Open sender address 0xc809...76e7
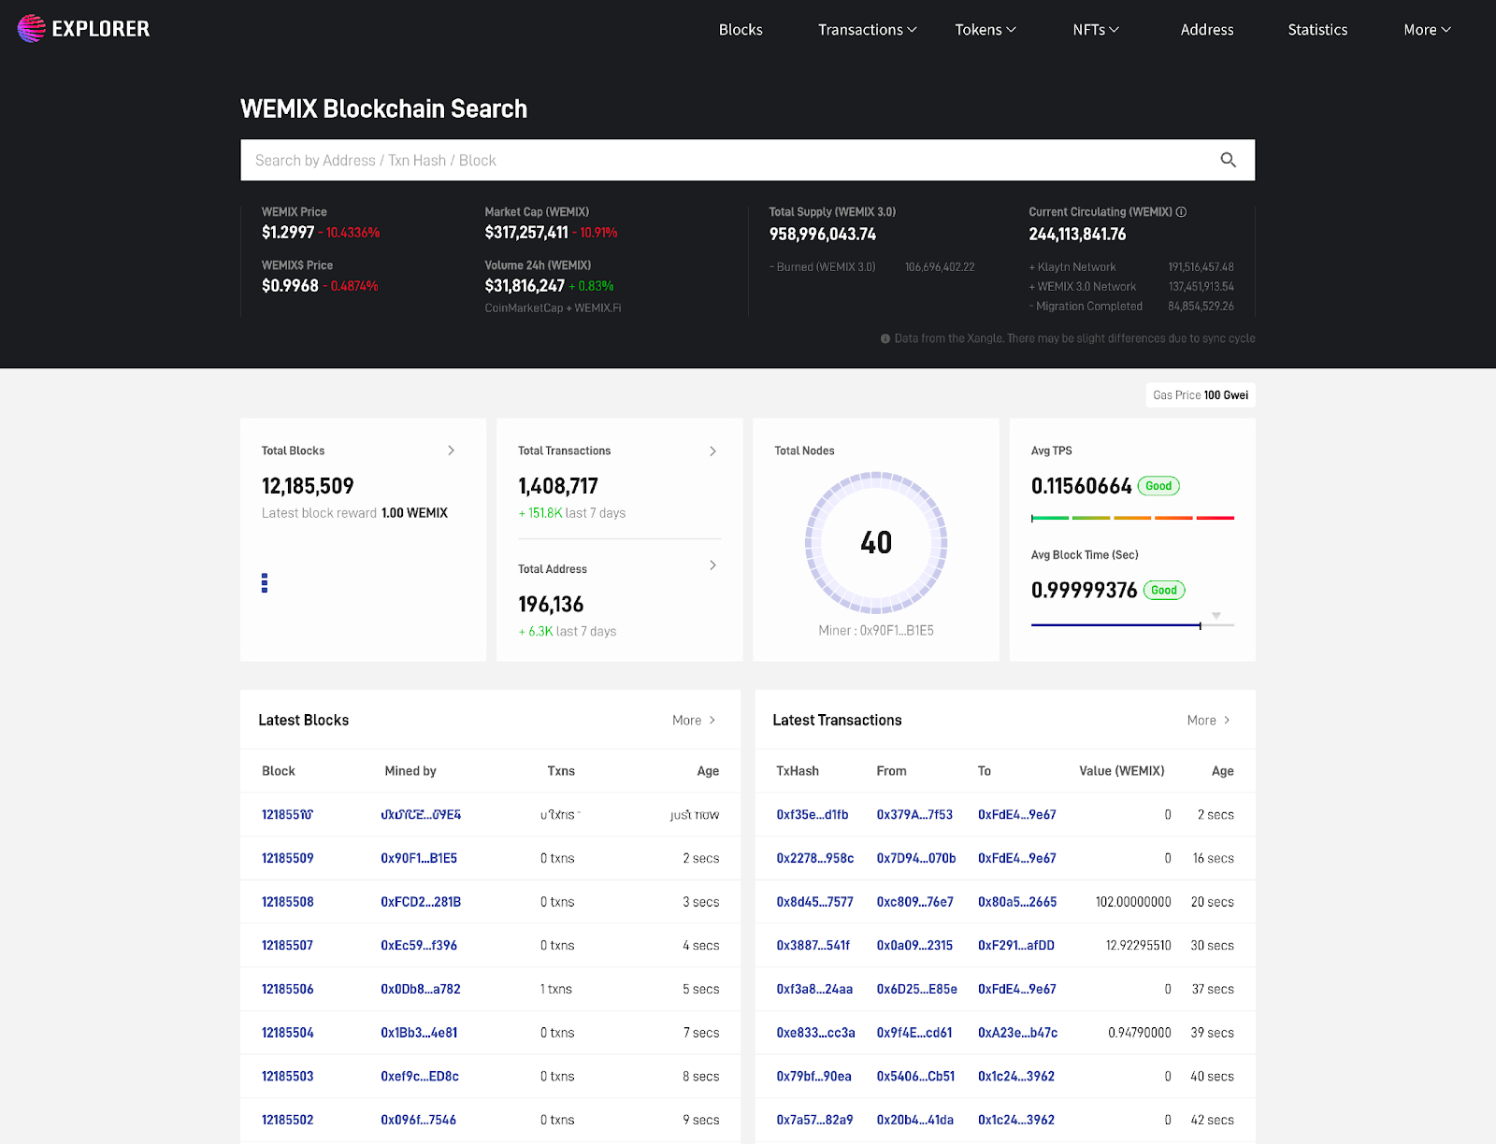This screenshot has width=1496, height=1144. (x=915, y=902)
